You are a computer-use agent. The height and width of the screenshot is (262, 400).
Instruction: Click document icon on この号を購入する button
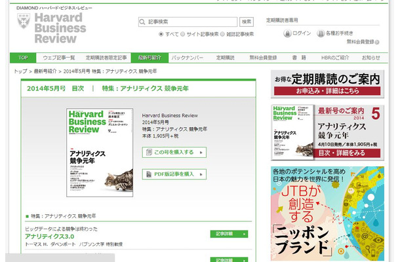pos(149,153)
